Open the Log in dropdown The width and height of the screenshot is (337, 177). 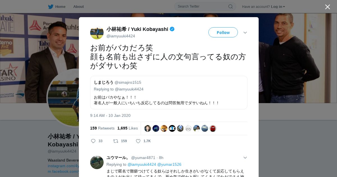coord(278,6)
